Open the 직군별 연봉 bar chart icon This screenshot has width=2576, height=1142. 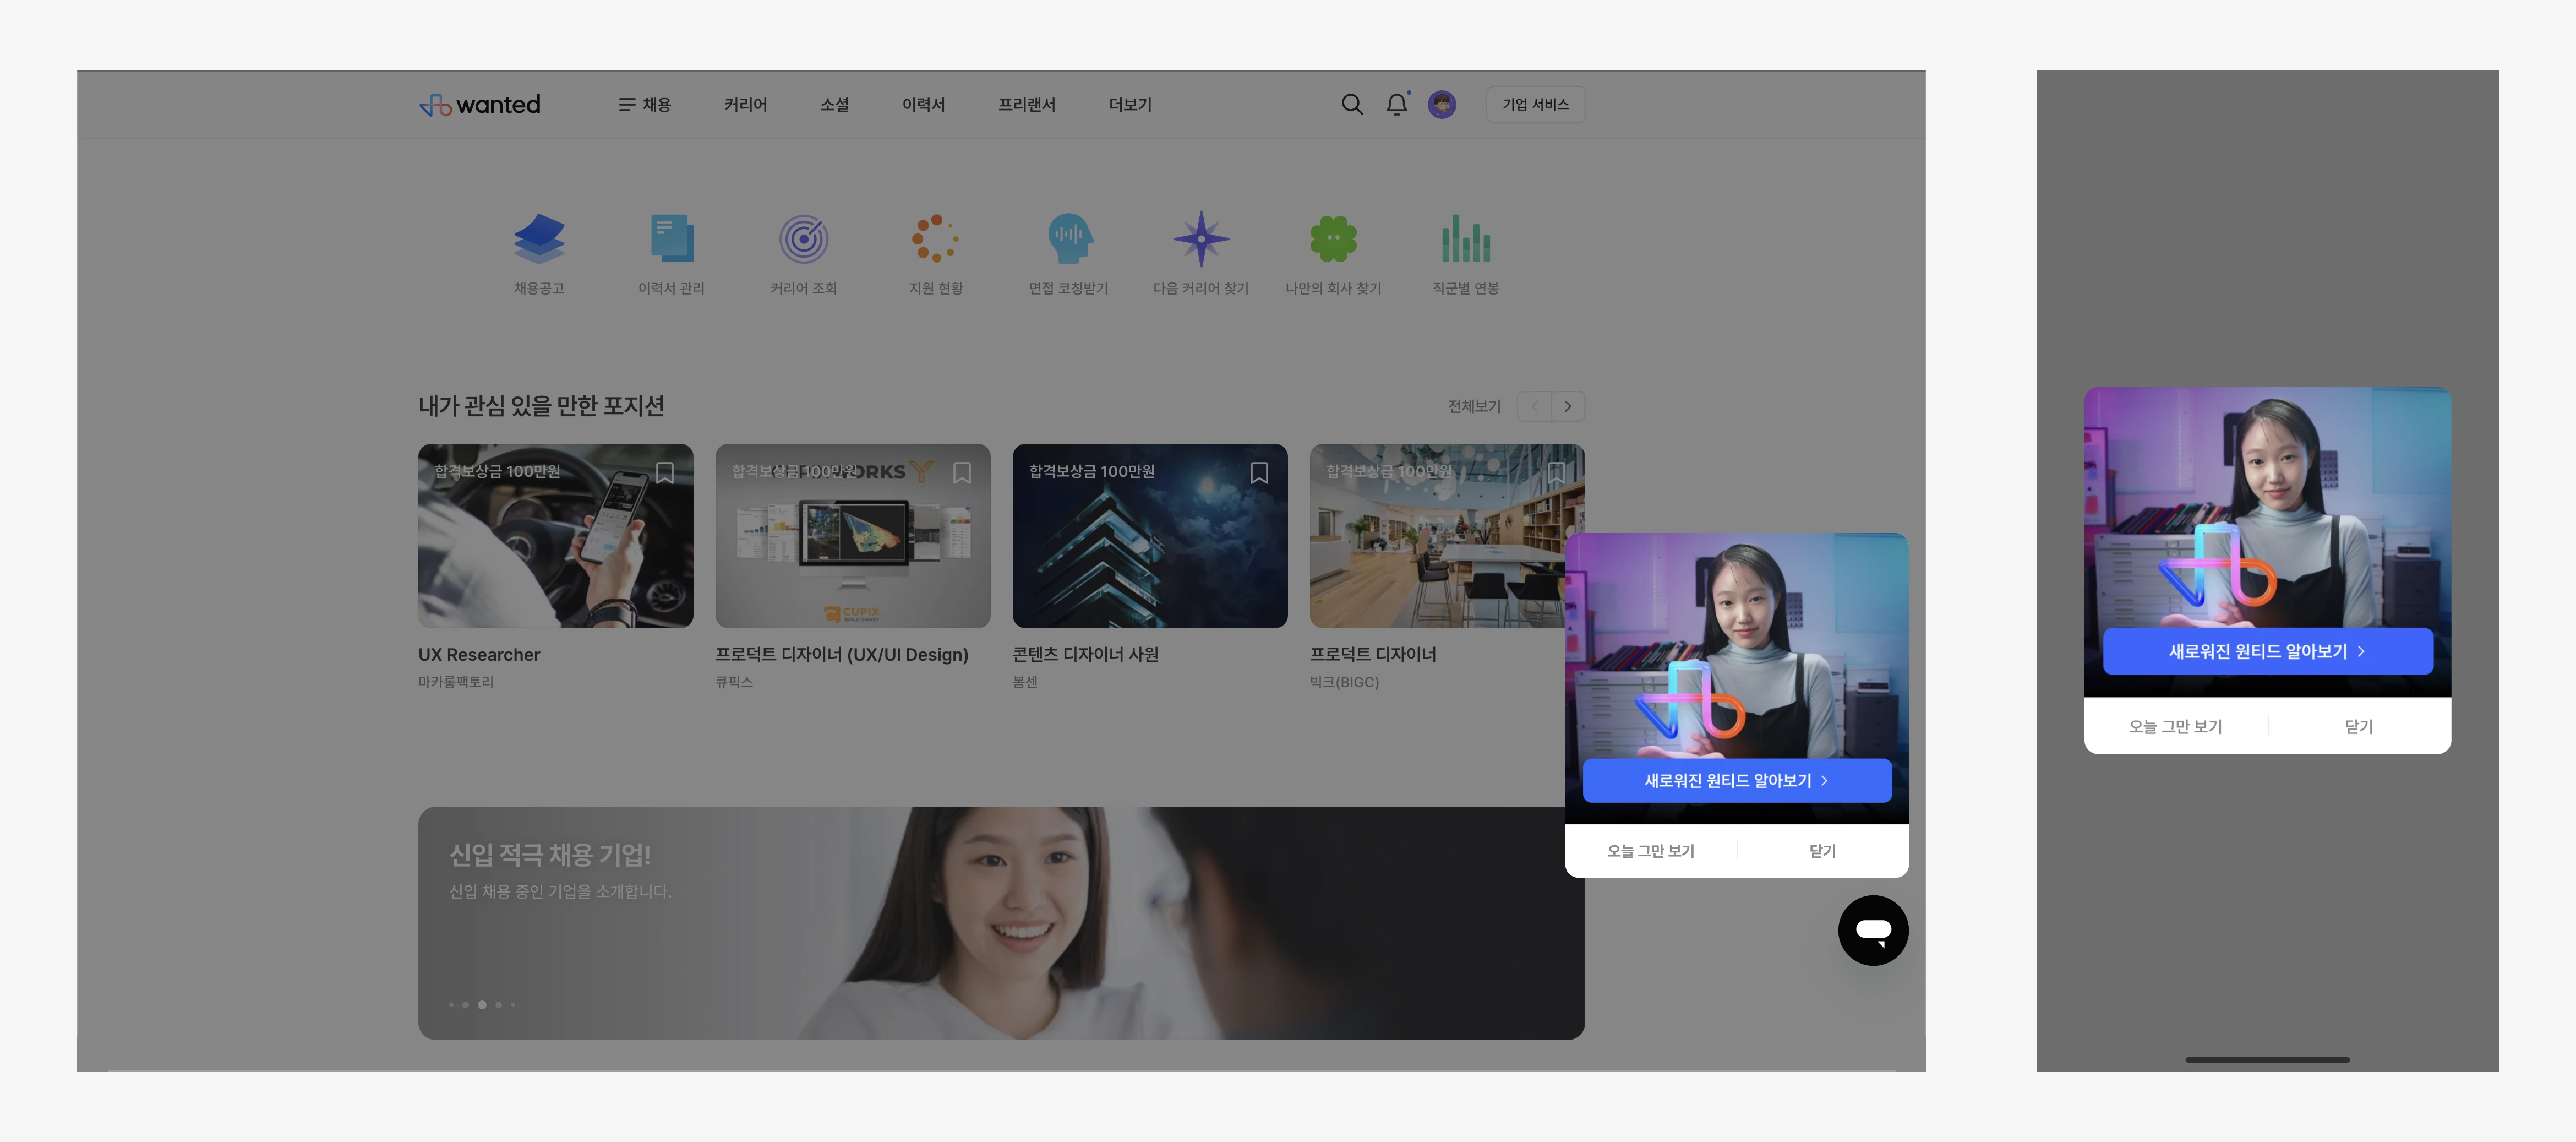pos(1466,239)
